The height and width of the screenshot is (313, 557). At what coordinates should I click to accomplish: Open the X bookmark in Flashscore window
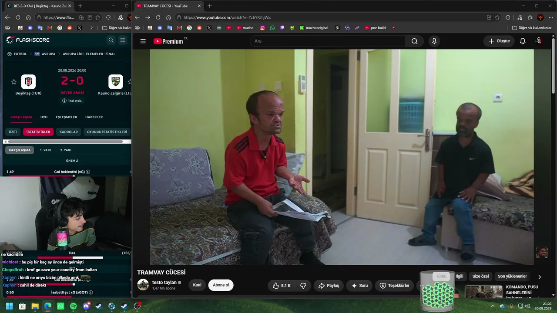pyautogui.click(x=79, y=28)
